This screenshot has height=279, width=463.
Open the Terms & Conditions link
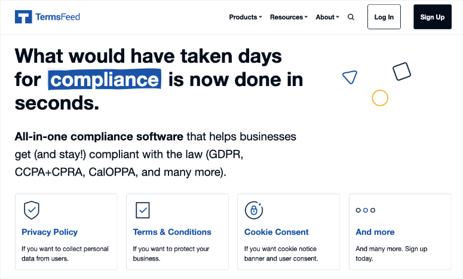pyautogui.click(x=172, y=232)
